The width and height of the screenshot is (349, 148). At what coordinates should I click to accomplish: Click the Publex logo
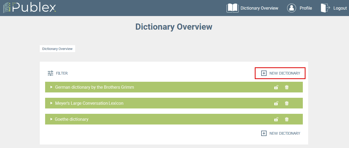point(30,8)
